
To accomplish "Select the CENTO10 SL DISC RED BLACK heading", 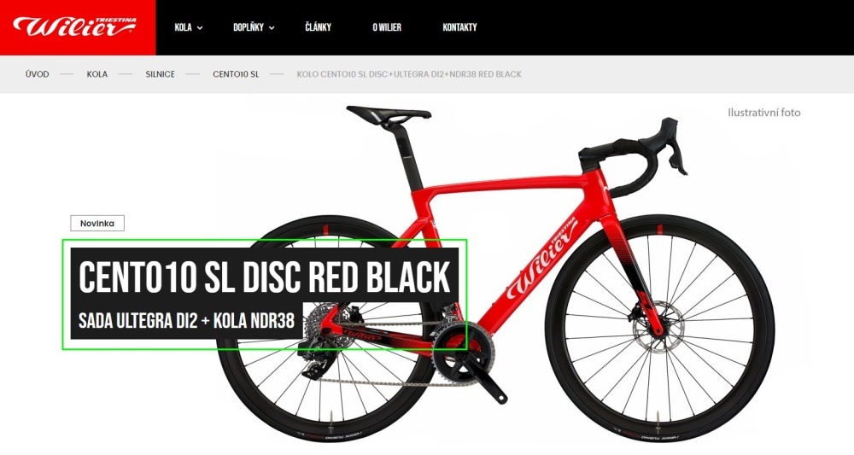I will pos(265,276).
